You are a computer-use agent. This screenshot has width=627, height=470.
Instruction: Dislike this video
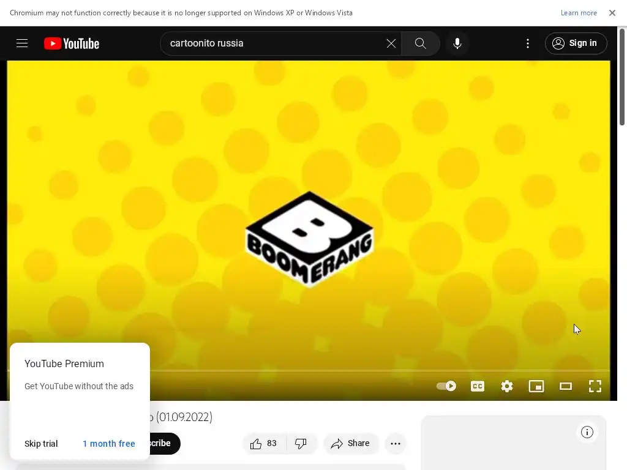click(x=301, y=443)
